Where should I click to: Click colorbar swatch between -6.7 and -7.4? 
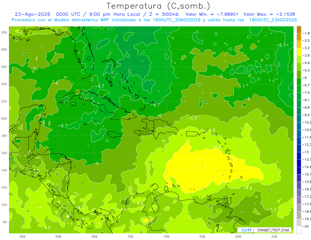299,89
